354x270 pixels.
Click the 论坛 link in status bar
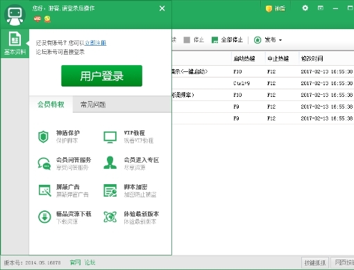(x=90, y=262)
